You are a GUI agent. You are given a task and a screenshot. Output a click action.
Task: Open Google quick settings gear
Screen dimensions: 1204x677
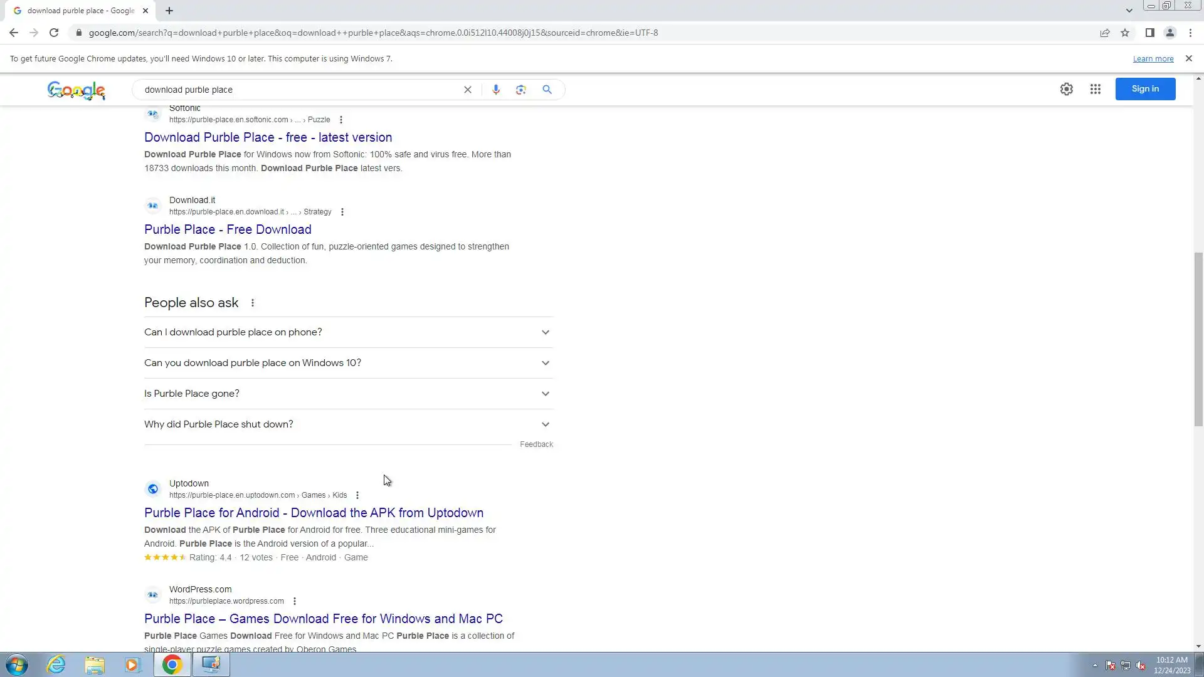tap(1066, 89)
